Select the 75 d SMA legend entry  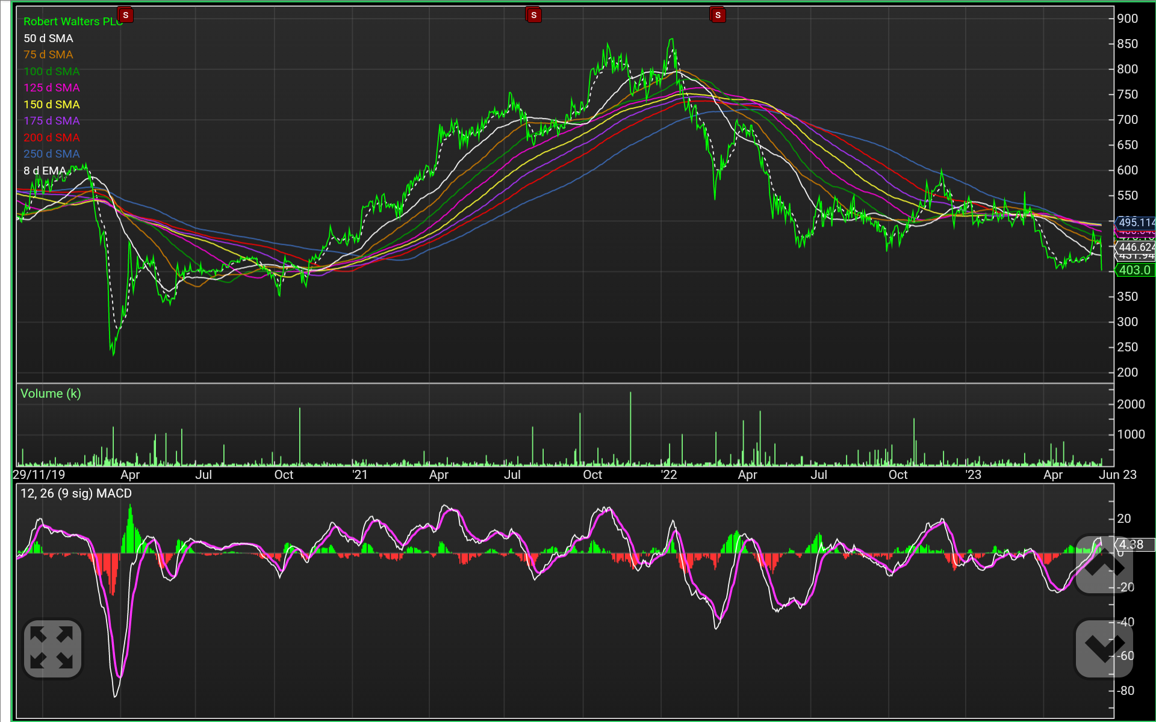pos(48,55)
